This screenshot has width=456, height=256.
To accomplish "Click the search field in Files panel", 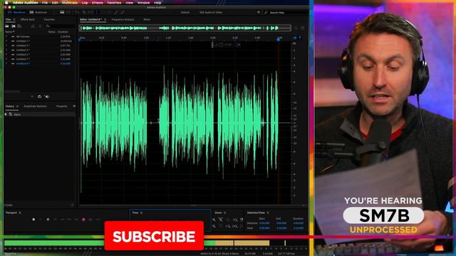I will pos(60,26).
